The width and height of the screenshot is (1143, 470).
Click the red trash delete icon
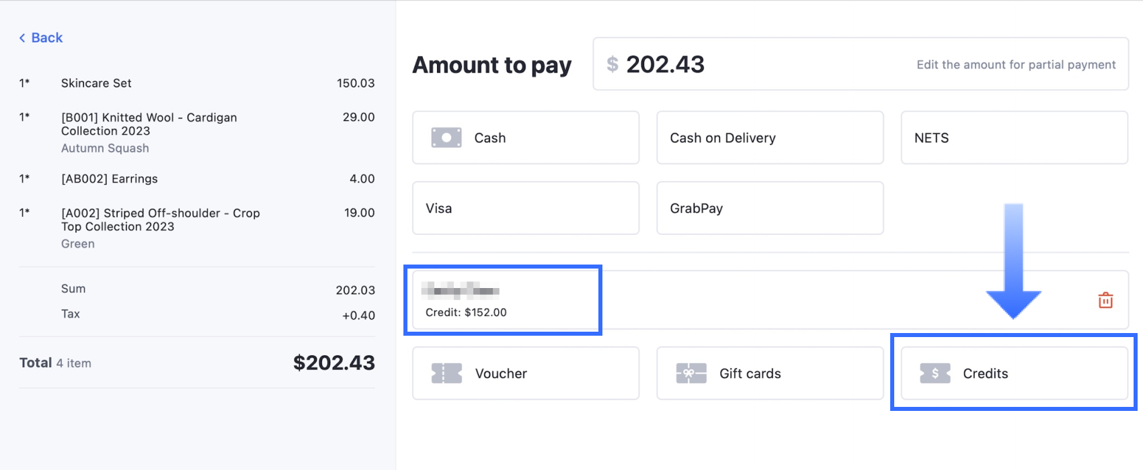pos(1105,300)
